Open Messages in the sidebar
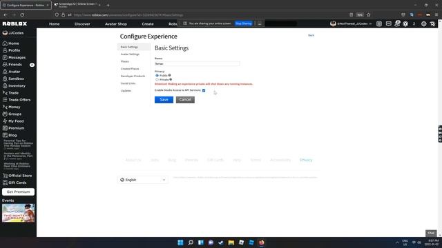The height and width of the screenshot is (248, 442). pos(14,57)
